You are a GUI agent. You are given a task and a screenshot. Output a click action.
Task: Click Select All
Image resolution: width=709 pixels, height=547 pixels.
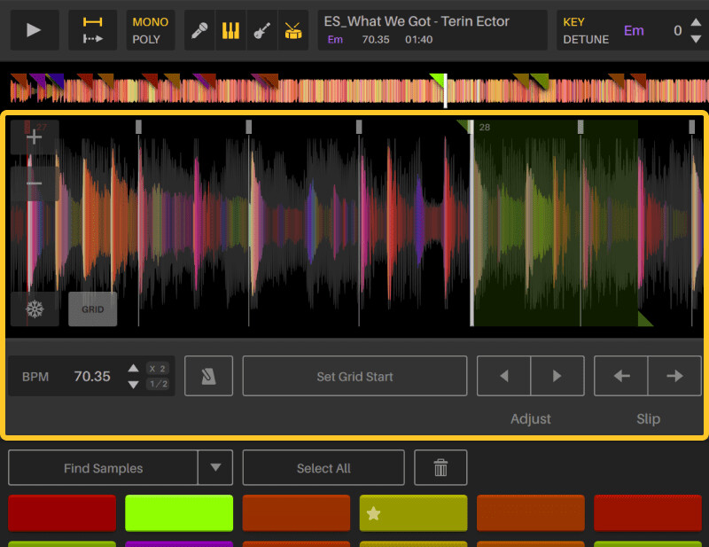(x=323, y=467)
